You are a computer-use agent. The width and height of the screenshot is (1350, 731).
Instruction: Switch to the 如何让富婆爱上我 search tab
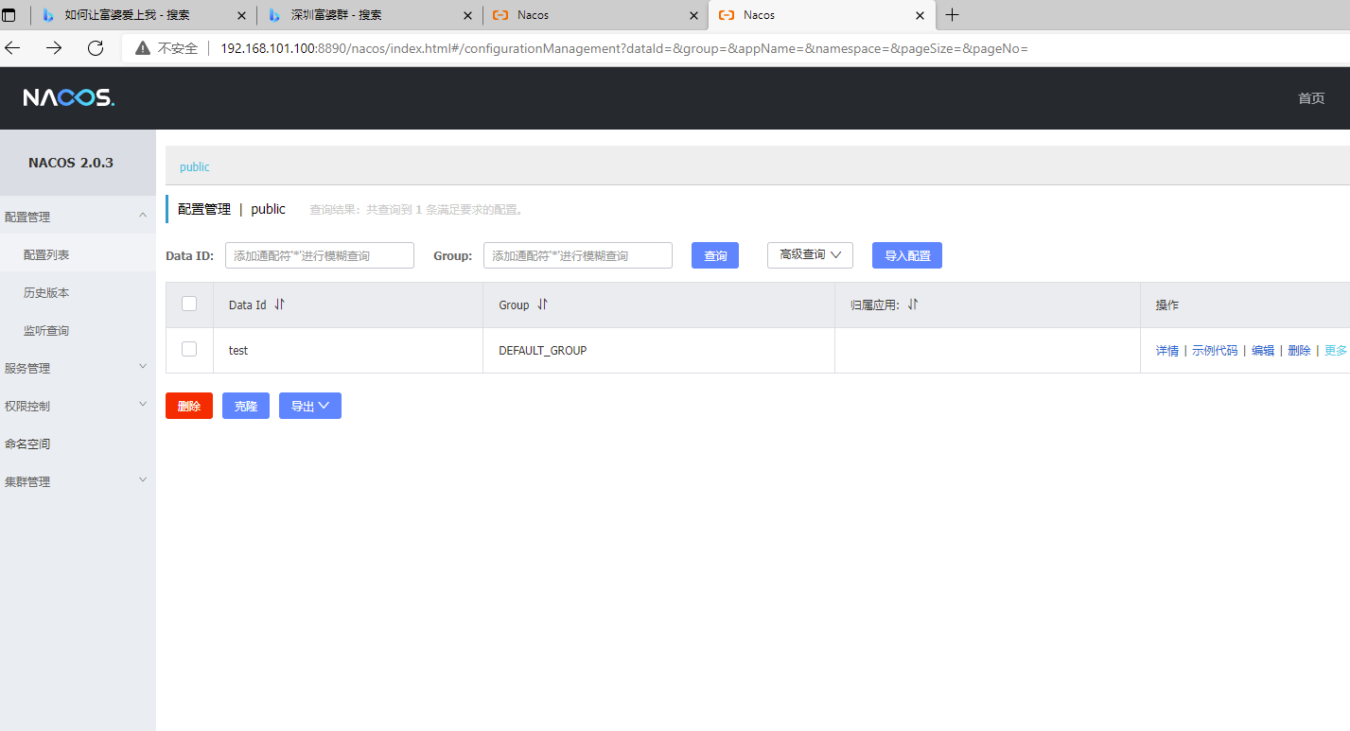click(142, 15)
